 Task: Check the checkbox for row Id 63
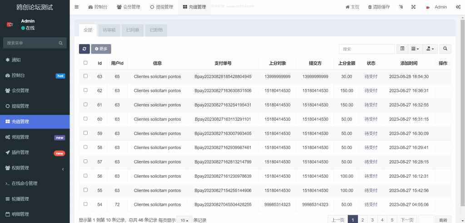coord(85,76)
